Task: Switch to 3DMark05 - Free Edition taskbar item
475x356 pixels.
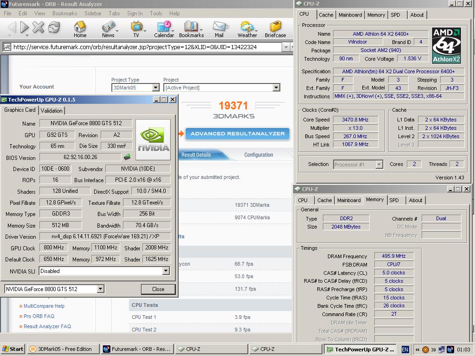Action: (64, 349)
